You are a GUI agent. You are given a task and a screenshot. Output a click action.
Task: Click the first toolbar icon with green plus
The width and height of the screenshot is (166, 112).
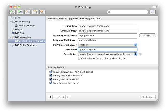(x=12, y=12)
